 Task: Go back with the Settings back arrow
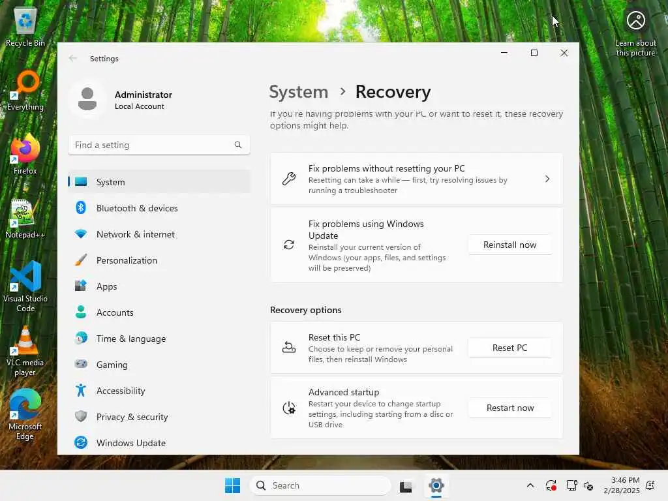(x=73, y=58)
